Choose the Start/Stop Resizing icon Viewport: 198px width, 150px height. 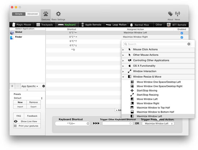[x=132, y=95]
